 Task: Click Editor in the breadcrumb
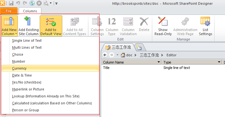click(171, 55)
